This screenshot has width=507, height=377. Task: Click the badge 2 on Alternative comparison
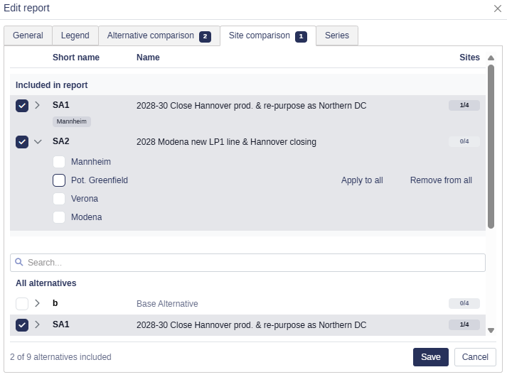tap(205, 36)
